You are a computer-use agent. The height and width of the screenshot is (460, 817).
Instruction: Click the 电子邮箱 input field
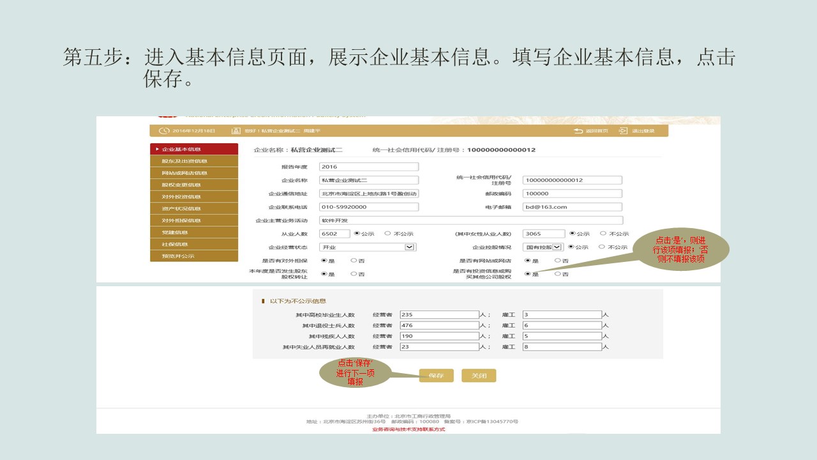(571, 206)
